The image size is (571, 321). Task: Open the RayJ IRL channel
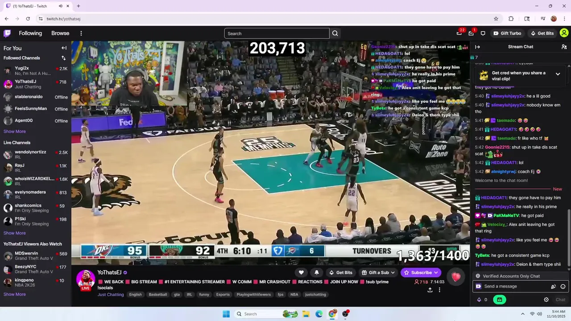36,168
